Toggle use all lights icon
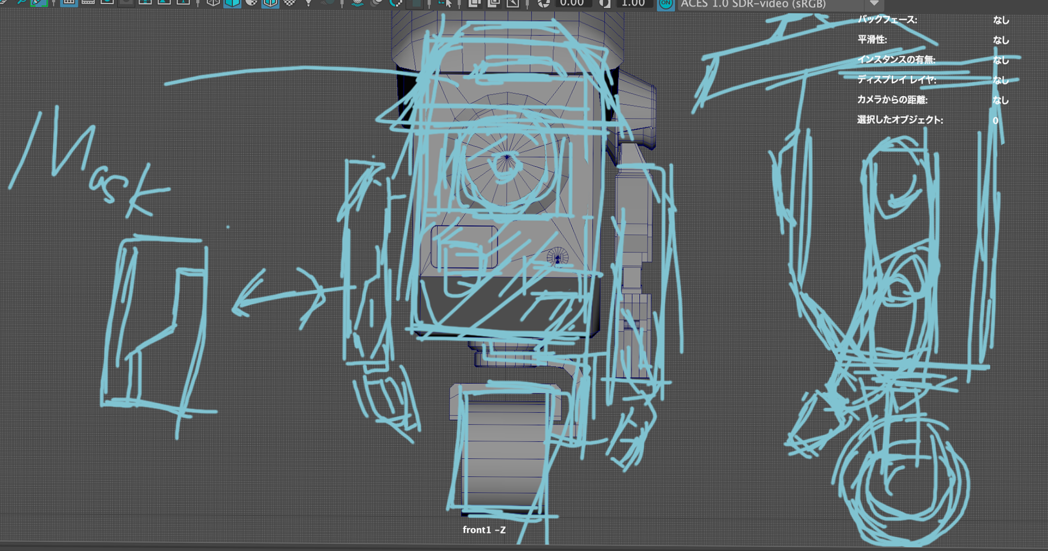Screen dimensions: 1048x551 [x=308, y=3]
